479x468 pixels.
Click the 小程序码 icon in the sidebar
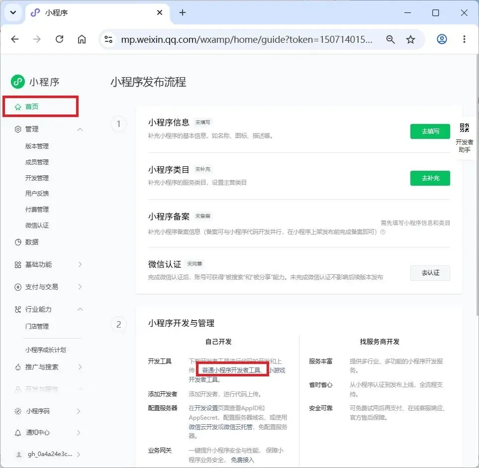coord(18,411)
